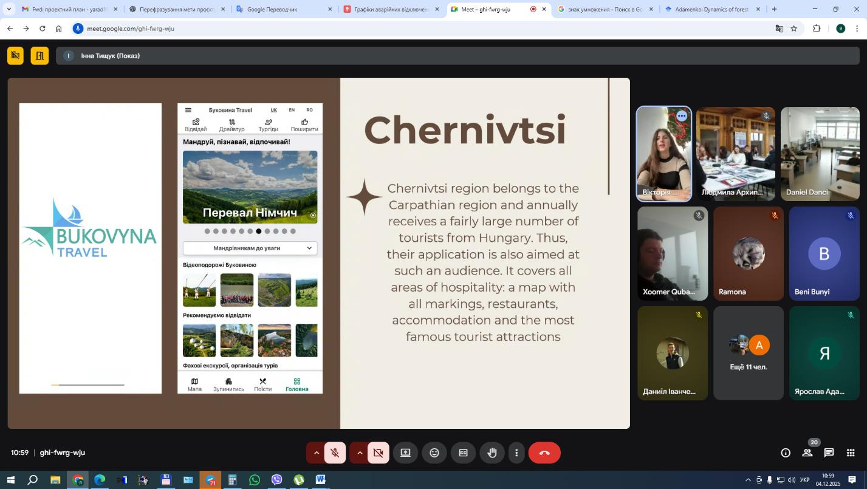The height and width of the screenshot is (489, 867).
Task: Open the chat with everyone panel
Action: point(829,453)
